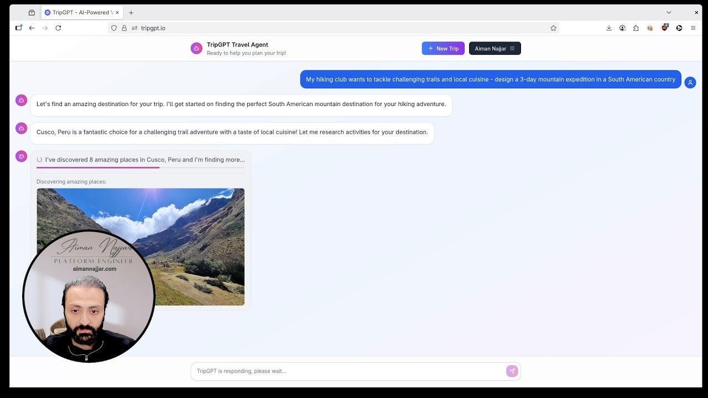Click the black play-button extension icon

679,28
